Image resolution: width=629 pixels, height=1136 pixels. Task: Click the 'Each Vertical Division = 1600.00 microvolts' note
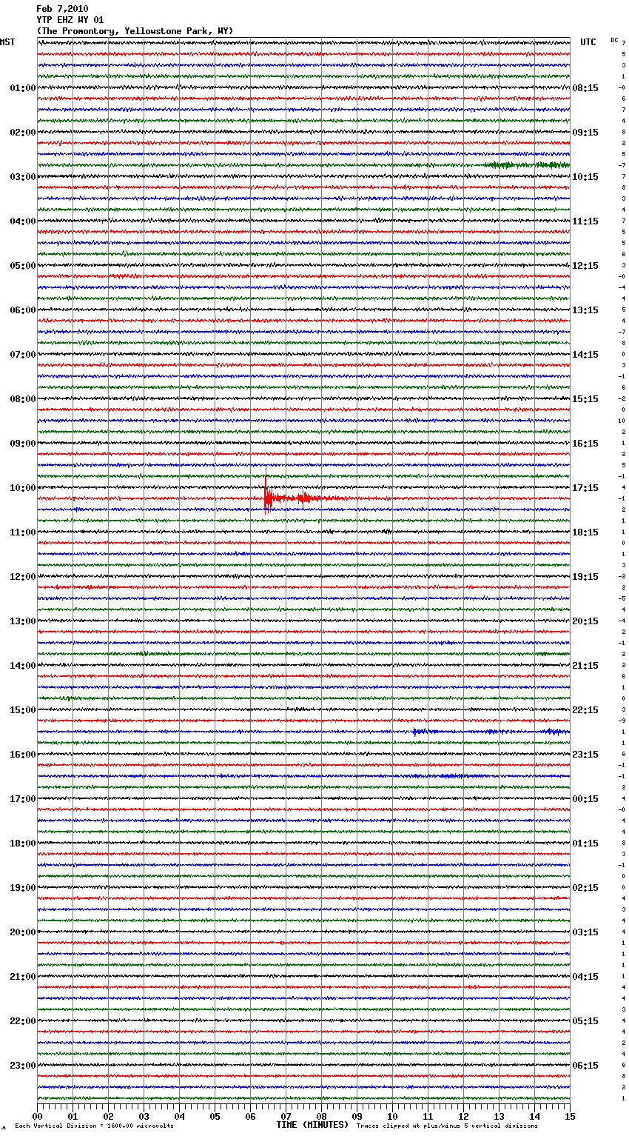tap(94, 1126)
